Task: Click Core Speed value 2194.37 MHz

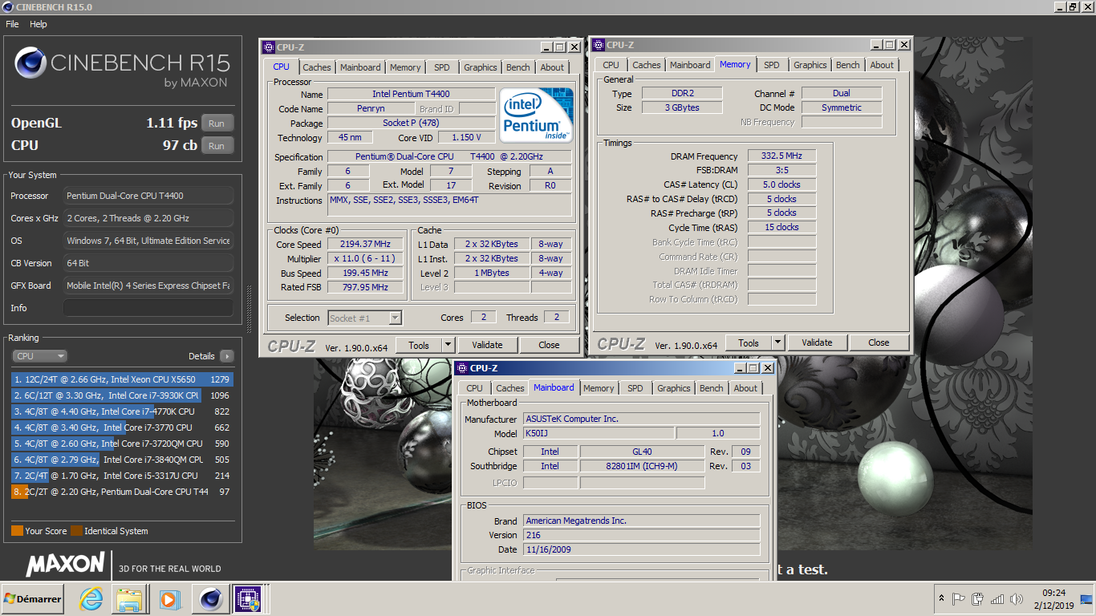Action: point(365,244)
